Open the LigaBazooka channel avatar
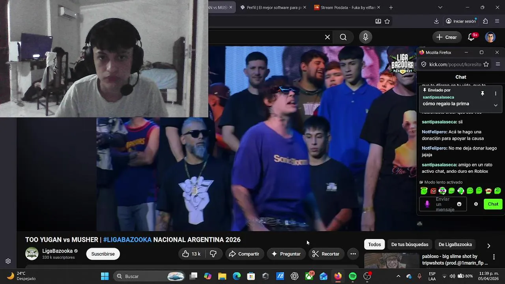The height and width of the screenshot is (284, 505). [32, 254]
